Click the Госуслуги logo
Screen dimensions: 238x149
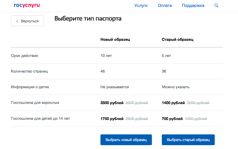pos(27,5)
